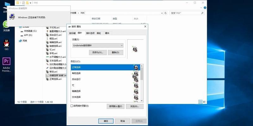Click the 本地磁盘 (C:) drive icon

tap(22, 31)
